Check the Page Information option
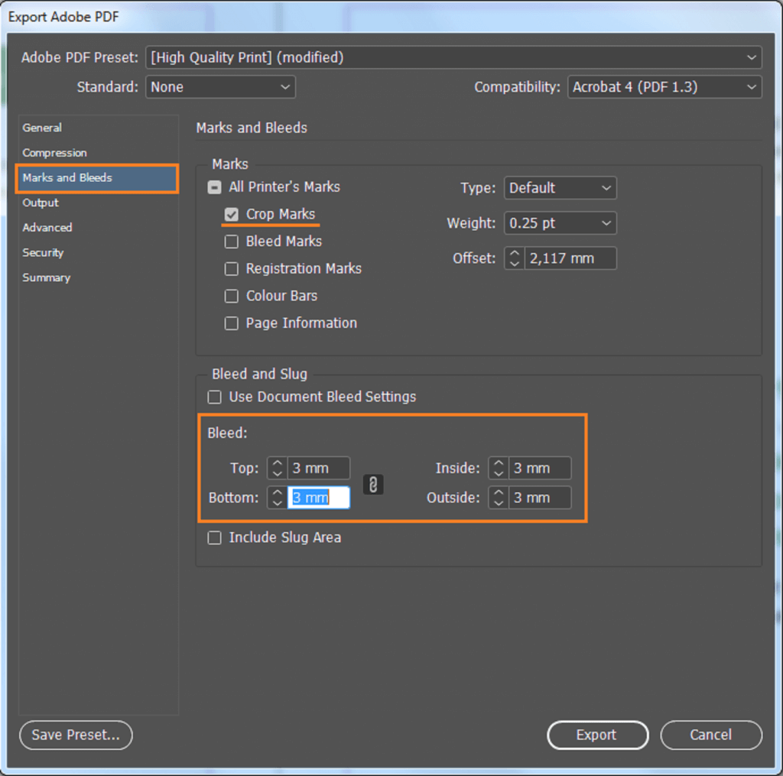The width and height of the screenshot is (783, 776). 231,323
